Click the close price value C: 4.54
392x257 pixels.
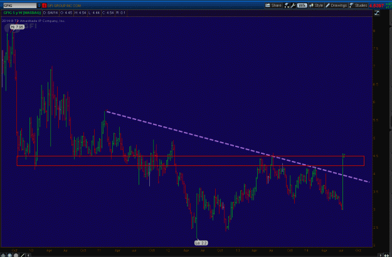pos(108,13)
